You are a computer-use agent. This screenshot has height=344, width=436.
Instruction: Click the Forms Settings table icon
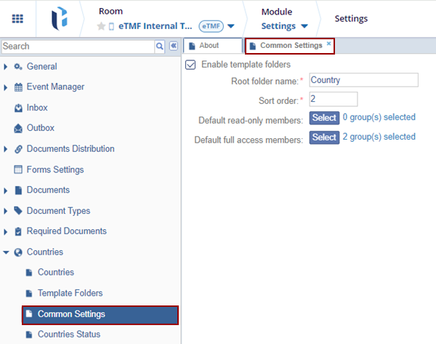(19, 169)
